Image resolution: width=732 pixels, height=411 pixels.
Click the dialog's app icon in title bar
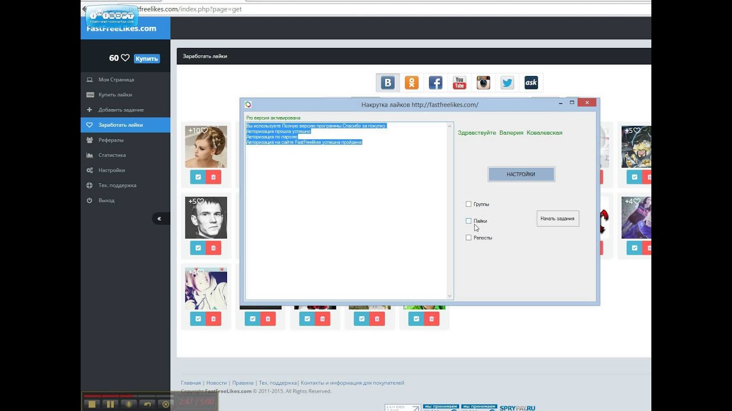coord(248,104)
